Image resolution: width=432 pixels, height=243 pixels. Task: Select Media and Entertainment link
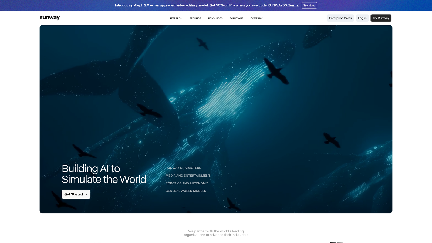pos(188,175)
